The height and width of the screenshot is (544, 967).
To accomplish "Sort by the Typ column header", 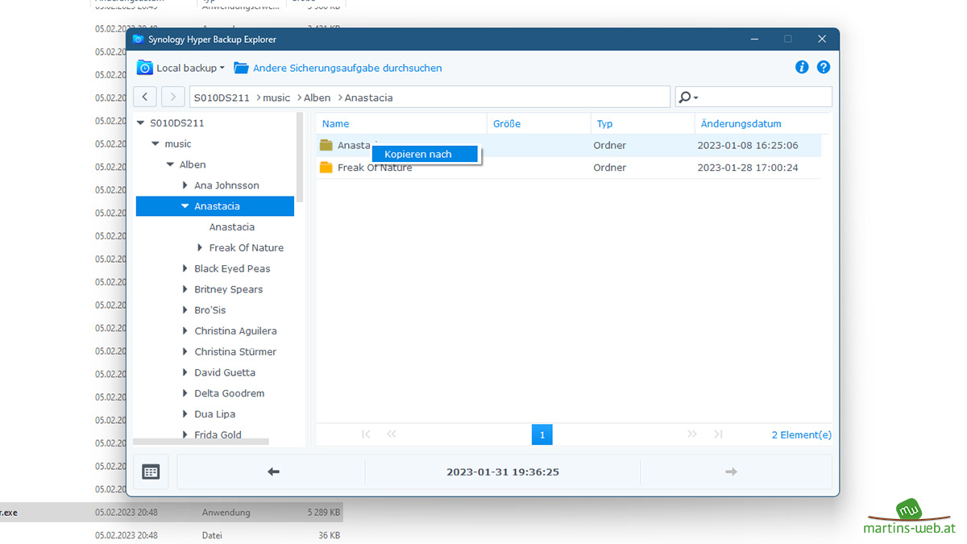I will point(642,124).
